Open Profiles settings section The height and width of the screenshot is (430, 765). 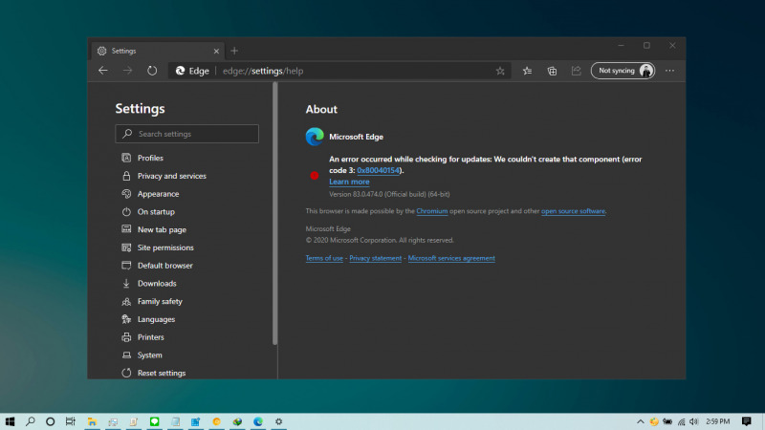tap(150, 158)
